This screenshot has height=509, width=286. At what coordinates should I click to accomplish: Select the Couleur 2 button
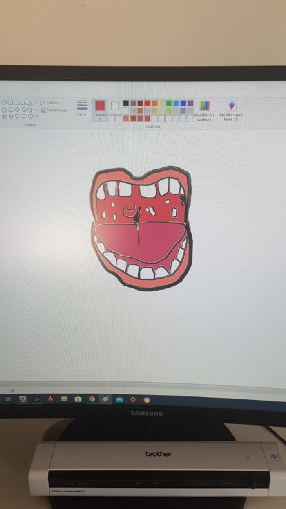coord(115,110)
